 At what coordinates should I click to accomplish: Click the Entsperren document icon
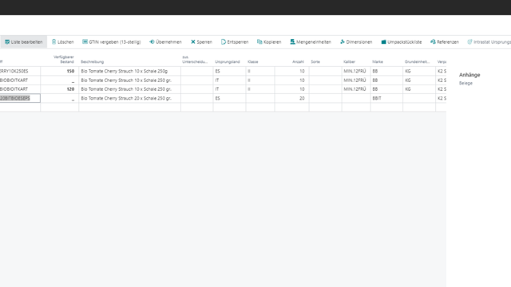[224, 41]
